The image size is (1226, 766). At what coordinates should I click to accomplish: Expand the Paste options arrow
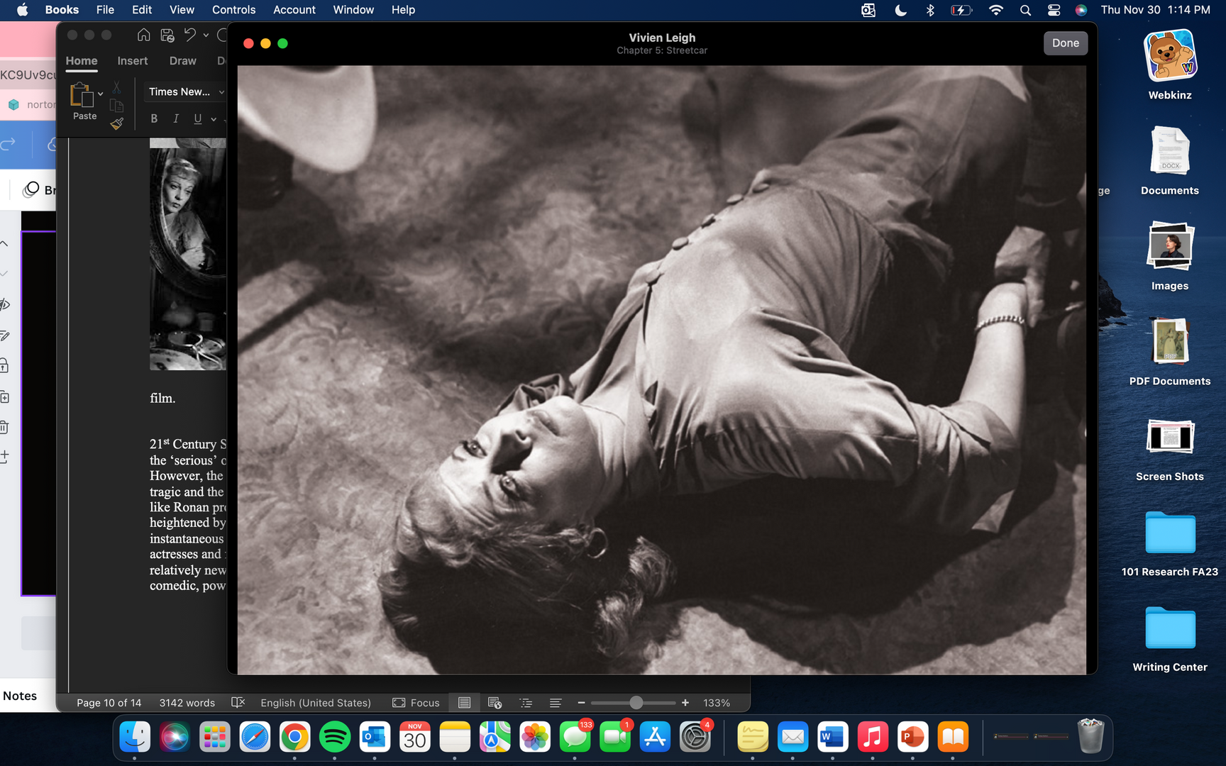[100, 94]
